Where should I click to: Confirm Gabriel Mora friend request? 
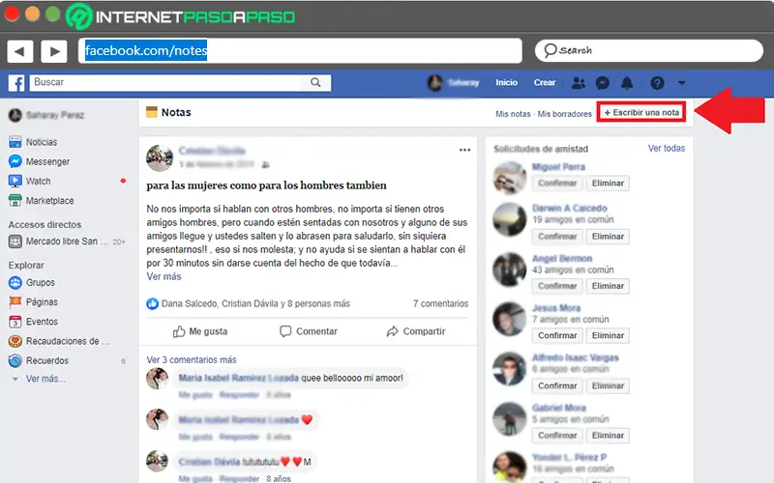click(557, 436)
